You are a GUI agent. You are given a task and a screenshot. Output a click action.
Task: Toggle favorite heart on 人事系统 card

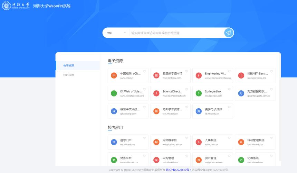(x=229, y=138)
